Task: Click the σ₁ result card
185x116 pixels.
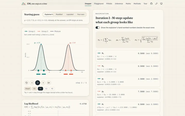Action: click(x=128, y=107)
